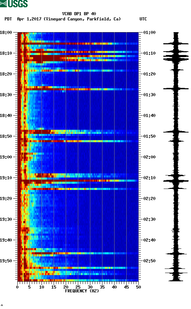The width and height of the screenshot is (191, 309).
Task: Click the 19:40 PDT time label
Action: coord(6,240)
